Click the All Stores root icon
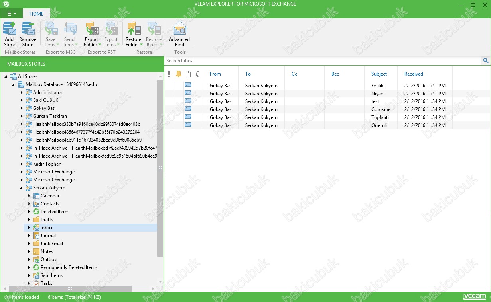Image resolution: width=491 pixels, height=302 pixels. pos(14,76)
